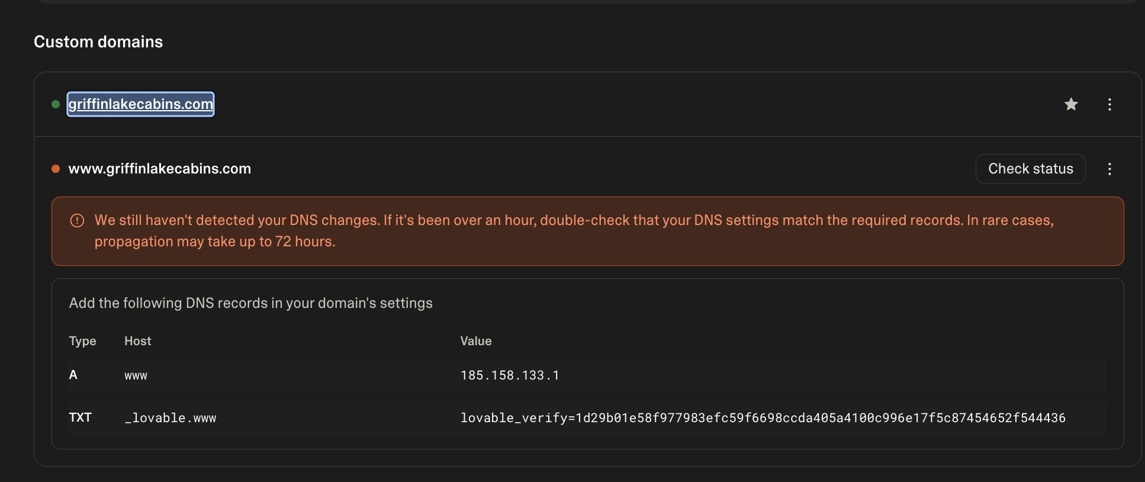
Task: Click the green status dot next to griffinlakecabins.com
Action: (x=56, y=104)
